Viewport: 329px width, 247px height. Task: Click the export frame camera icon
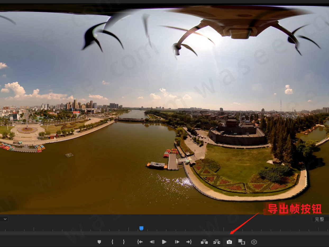(x=229, y=242)
